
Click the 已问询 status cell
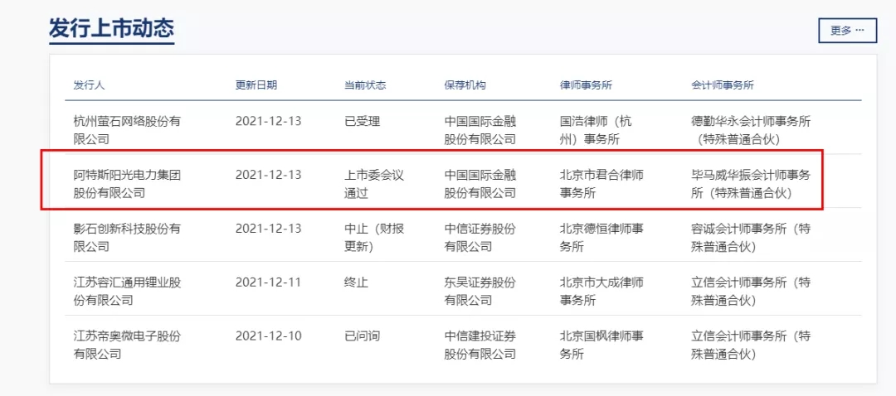pyautogui.click(x=362, y=336)
